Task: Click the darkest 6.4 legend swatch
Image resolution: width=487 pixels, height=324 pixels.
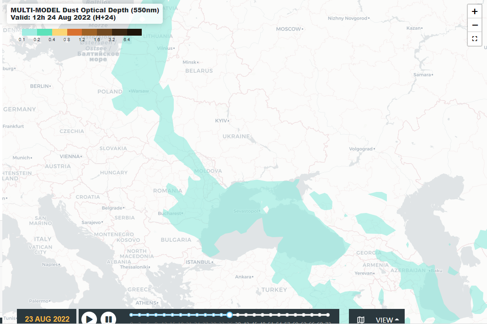Action: coord(134,32)
